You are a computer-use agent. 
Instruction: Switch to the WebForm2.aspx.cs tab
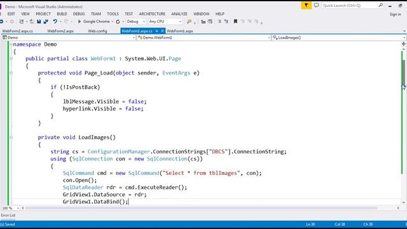[x=17, y=31]
